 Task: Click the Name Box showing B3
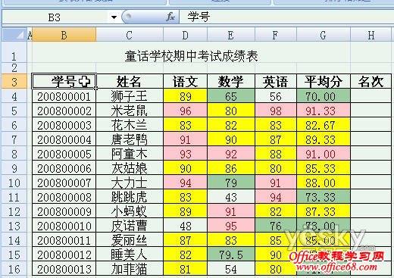[55, 17]
